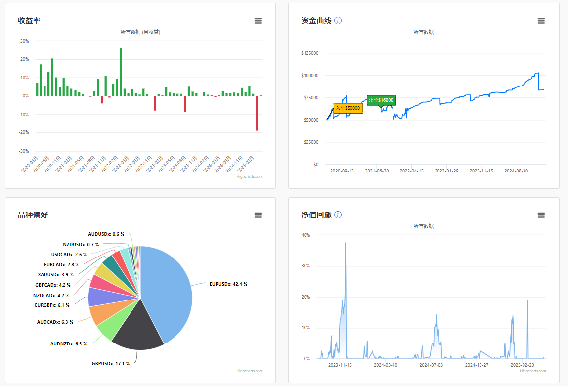This screenshot has height=386, width=568.
Task: Click the 品种偏好 panel title
Action: point(33,214)
